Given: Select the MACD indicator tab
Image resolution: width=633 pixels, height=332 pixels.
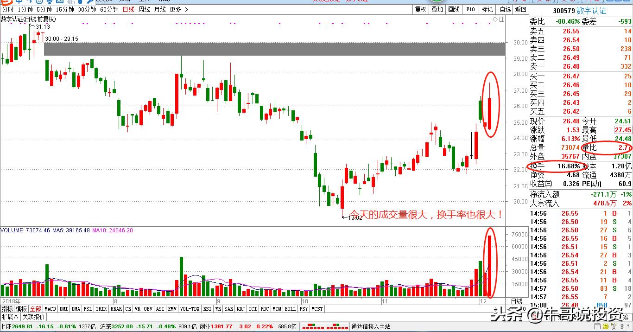Looking at the screenshot, I should (50, 308).
